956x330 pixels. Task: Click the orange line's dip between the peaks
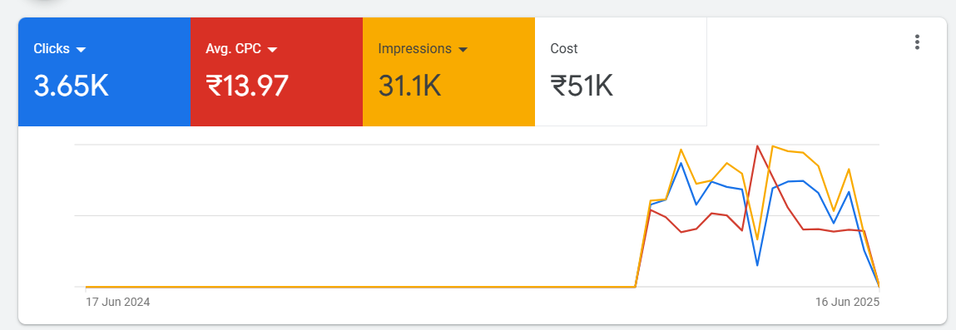click(757, 239)
